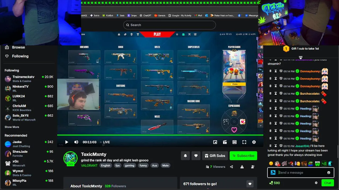339x190 pixels.
Task: Open LURK24 channel in Following list
Action: 29,98
